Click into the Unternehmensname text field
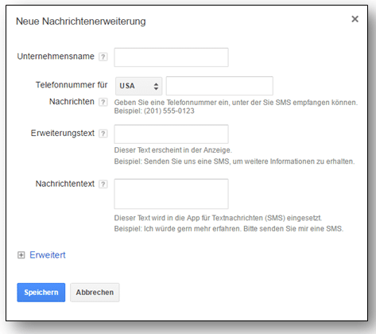This screenshot has width=376, height=334. (x=171, y=57)
